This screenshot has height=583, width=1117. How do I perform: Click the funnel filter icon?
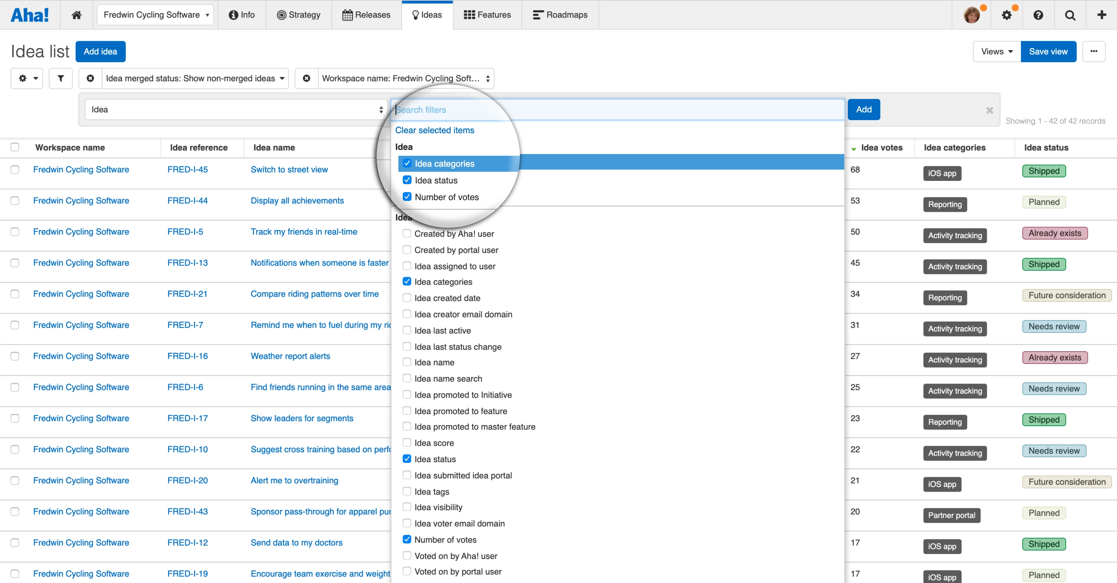tap(61, 78)
